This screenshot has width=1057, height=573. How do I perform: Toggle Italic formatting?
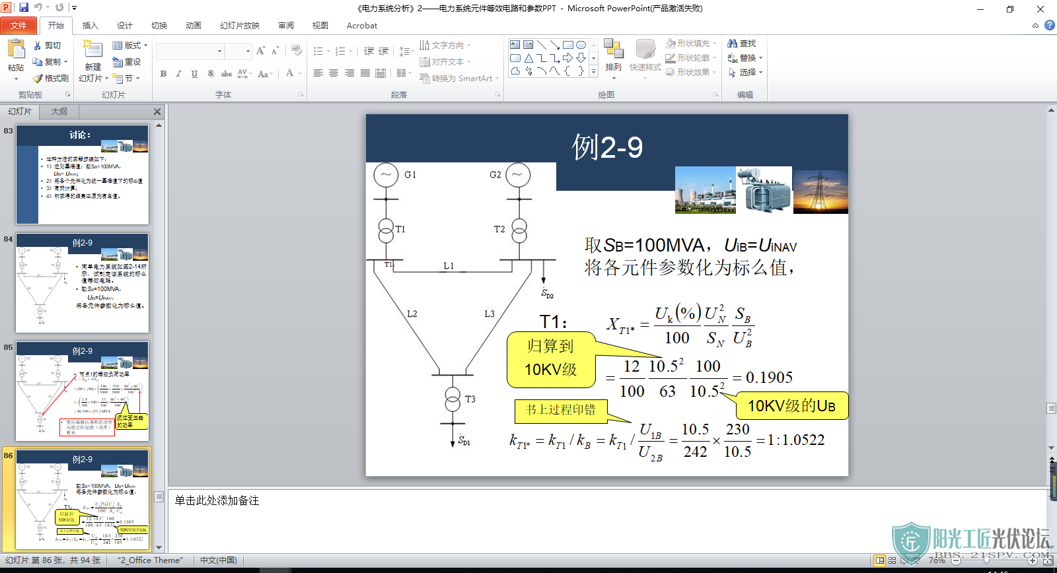[x=178, y=73]
